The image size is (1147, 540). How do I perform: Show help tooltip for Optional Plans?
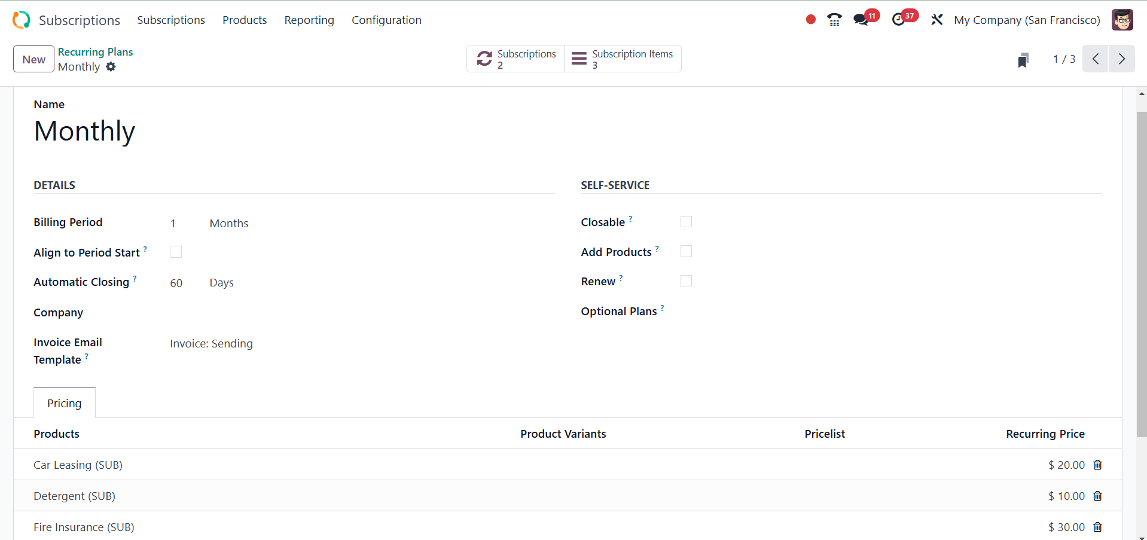(x=663, y=308)
